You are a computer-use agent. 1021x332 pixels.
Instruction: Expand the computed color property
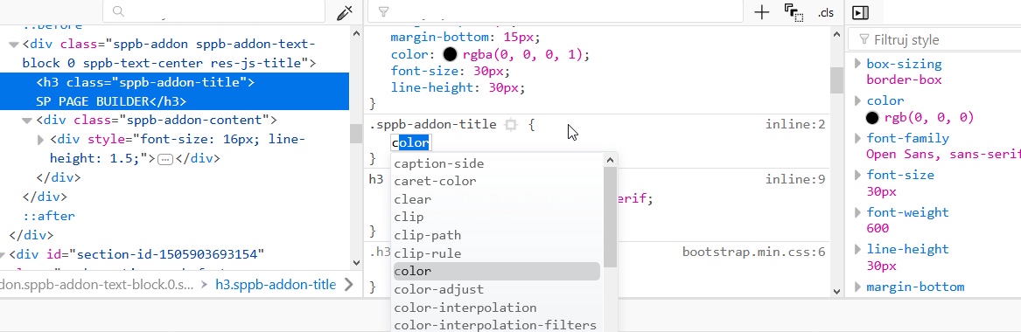pyautogui.click(x=857, y=100)
